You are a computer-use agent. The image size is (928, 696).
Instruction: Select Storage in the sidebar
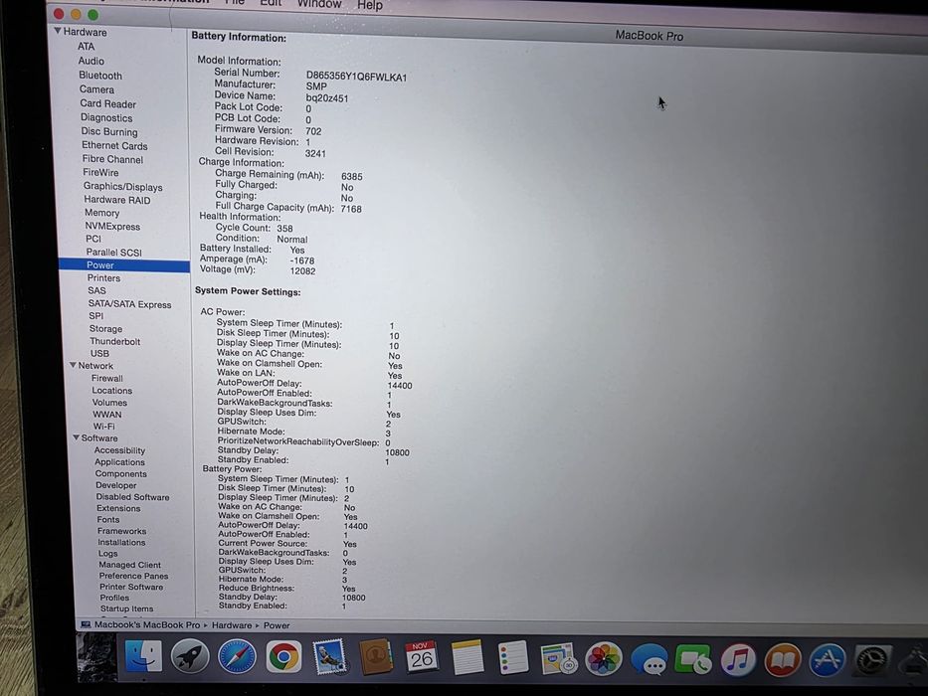click(x=106, y=328)
